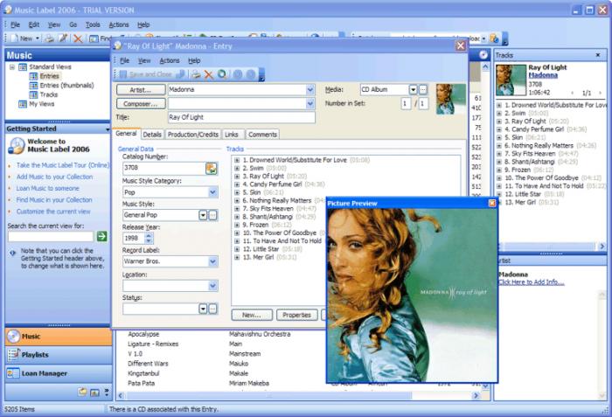Open the Loan Manager pane

click(x=59, y=373)
